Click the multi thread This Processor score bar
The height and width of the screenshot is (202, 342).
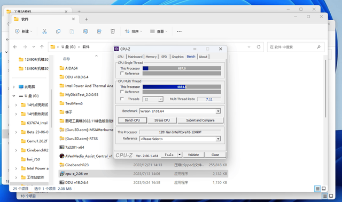(182, 87)
